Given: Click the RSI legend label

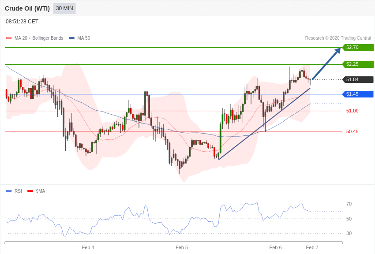Looking at the screenshot, I should tap(18, 191).
